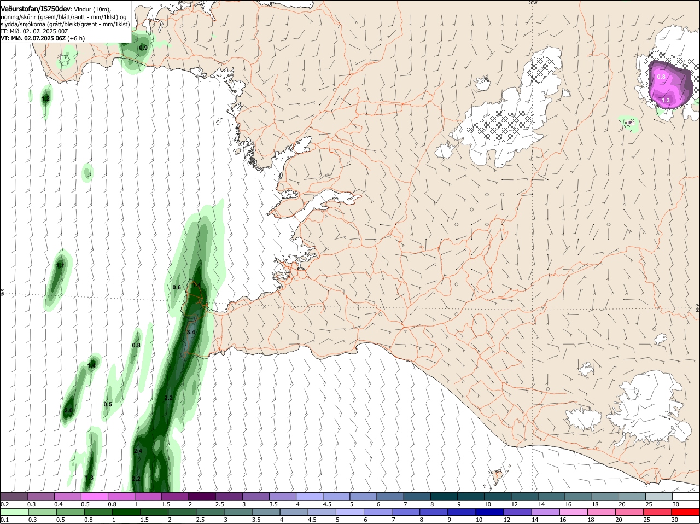Click the white 0.8 value in purple snow area

pos(661,77)
